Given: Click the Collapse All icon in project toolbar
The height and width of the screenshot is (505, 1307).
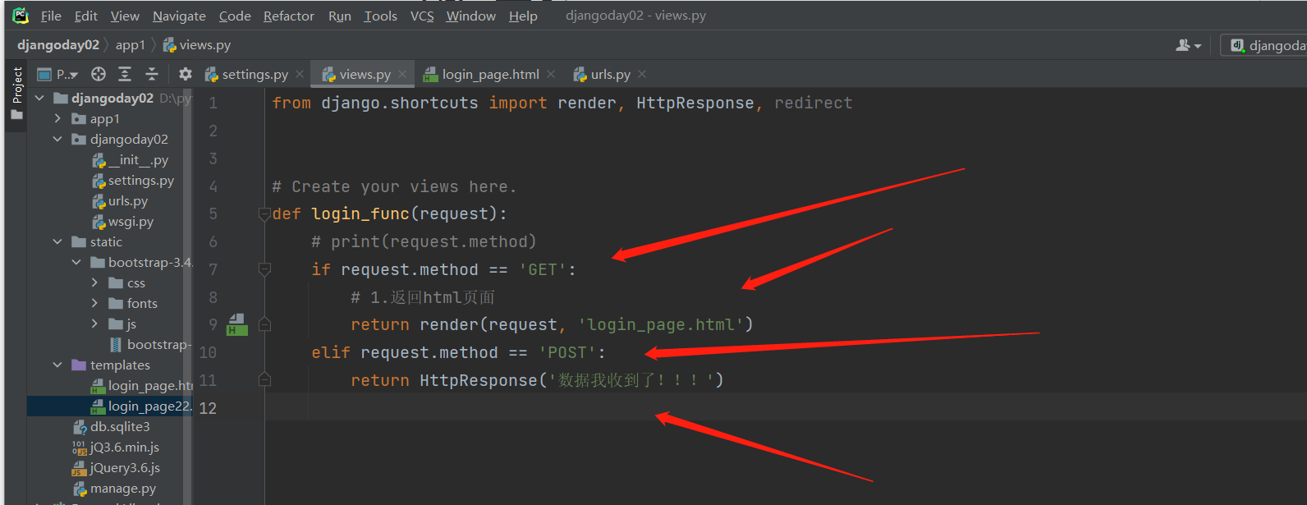Looking at the screenshot, I should [152, 74].
